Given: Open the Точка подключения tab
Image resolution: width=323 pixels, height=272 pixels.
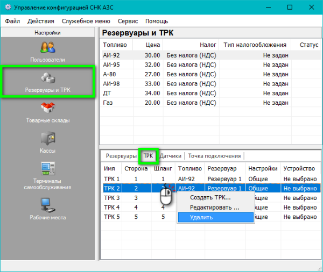Looking at the screenshot, I should [214, 156].
